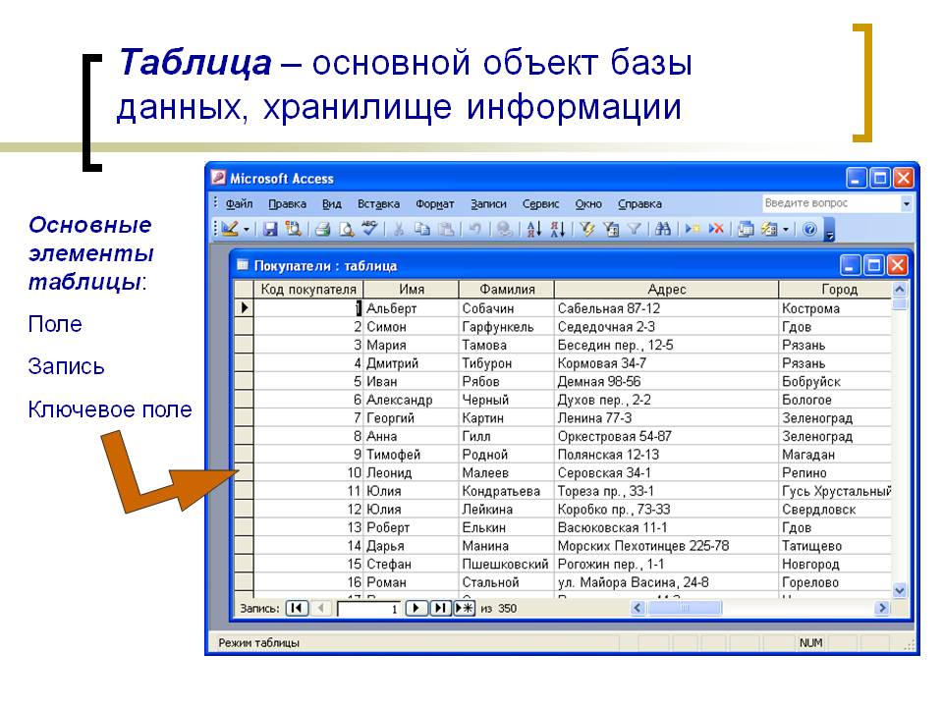Click the Filter by Selection icon
Image resolution: width=943 pixels, height=707 pixels.
pos(587,229)
